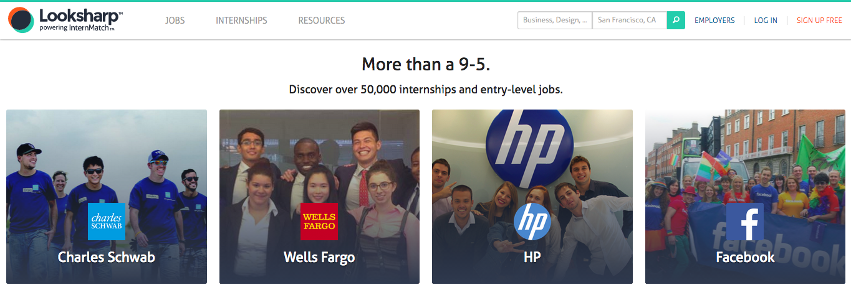Screen dimensions: 851x295
Task: Click the Facebook f logo badge
Action: click(x=745, y=222)
